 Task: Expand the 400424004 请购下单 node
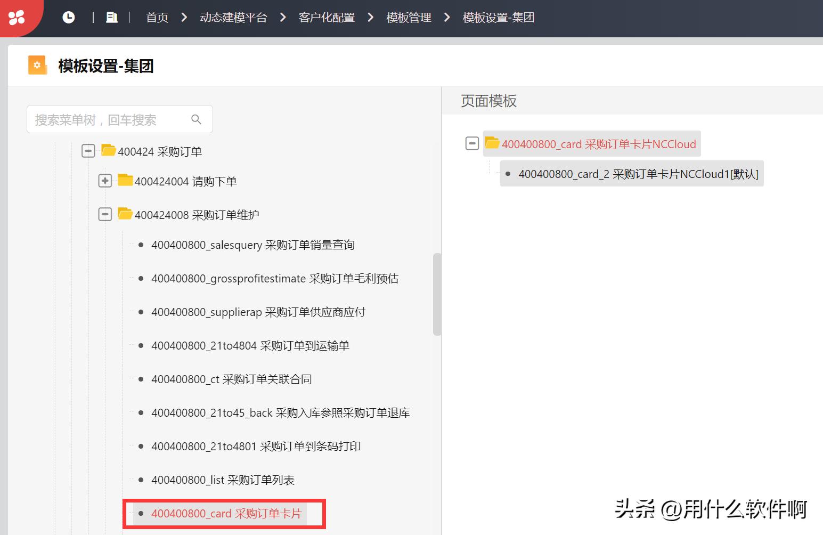point(104,180)
